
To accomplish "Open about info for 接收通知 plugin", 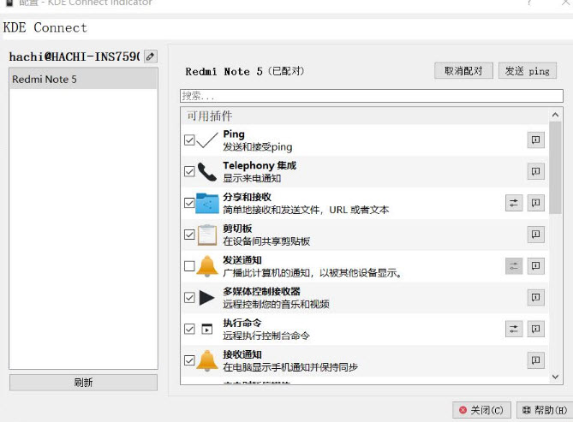I will [x=535, y=360].
